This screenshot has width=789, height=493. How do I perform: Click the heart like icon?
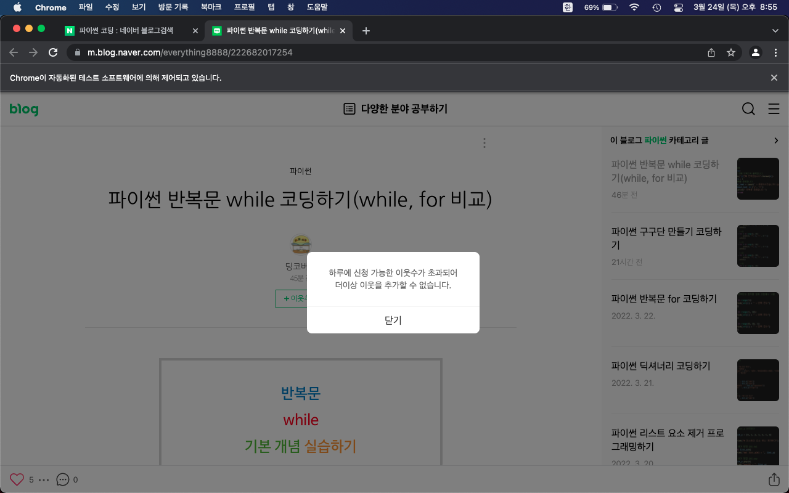[17, 479]
